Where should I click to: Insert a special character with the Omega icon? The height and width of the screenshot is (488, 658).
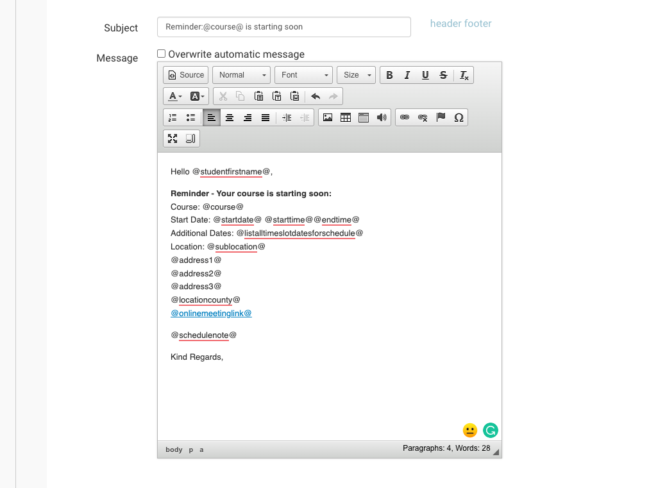point(459,117)
